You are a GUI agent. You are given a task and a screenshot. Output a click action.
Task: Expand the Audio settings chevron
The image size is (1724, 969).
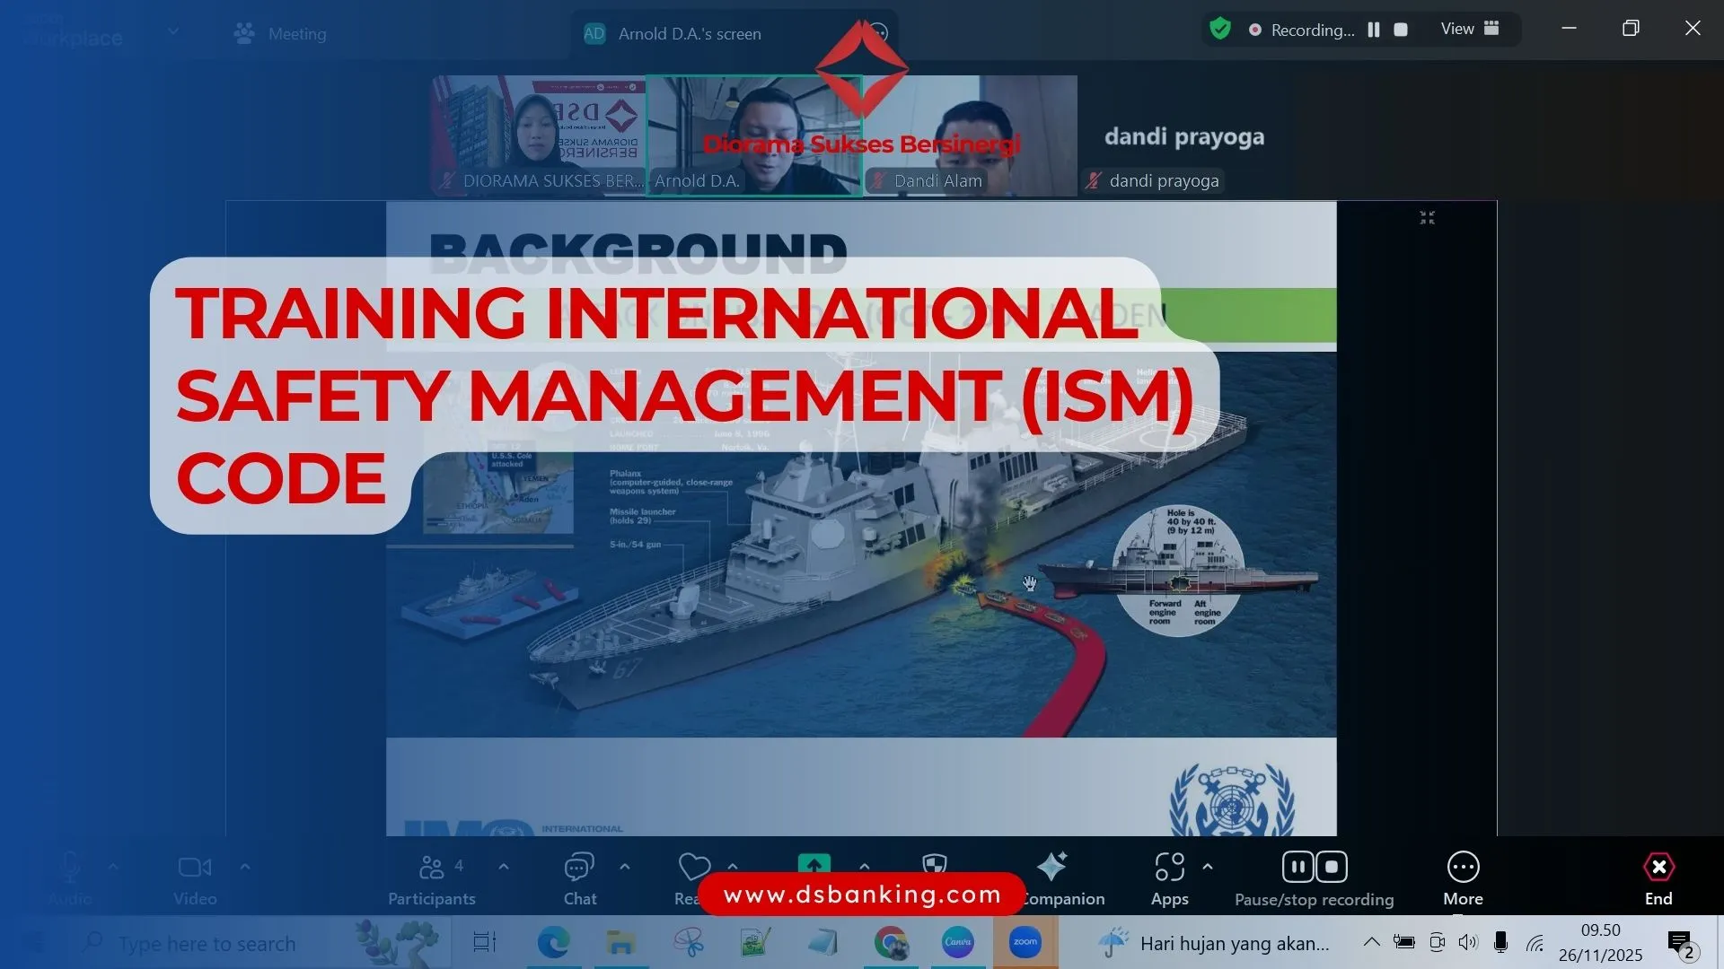pos(113,867)
